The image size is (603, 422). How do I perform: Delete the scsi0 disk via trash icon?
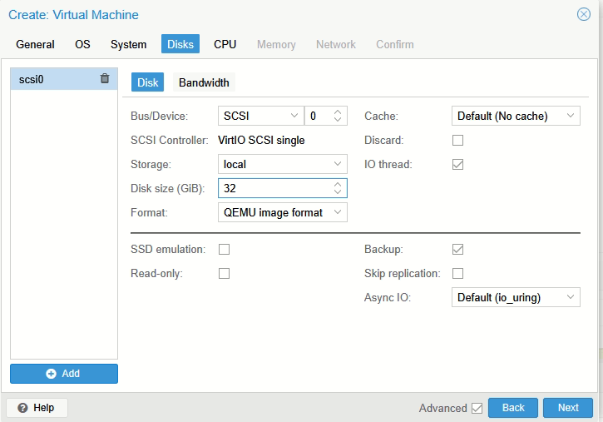[105, 79]
